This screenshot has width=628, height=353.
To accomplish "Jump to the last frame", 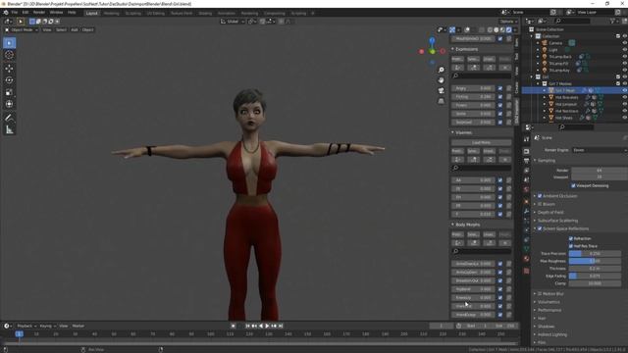I will click(x=281, y=327).
